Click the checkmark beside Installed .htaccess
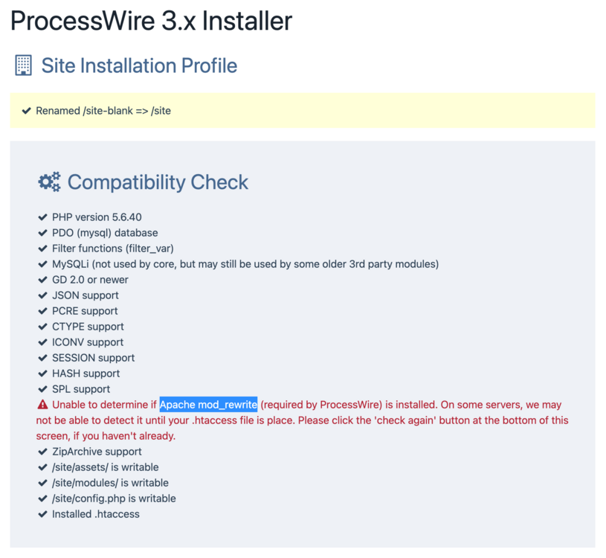Image resolution: width=606 pixels, height=558 pixels. (x=42, y=514)
